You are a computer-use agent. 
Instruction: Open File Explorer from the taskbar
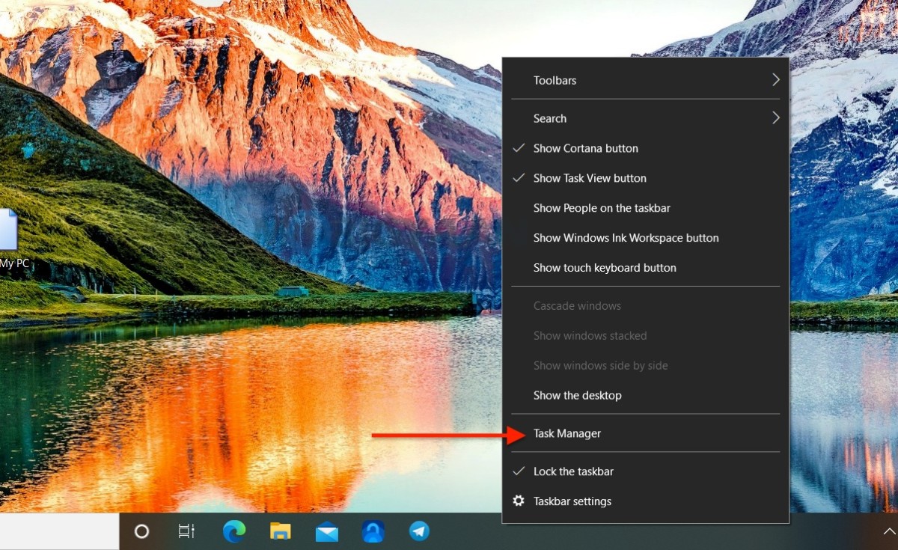point(279,531)
